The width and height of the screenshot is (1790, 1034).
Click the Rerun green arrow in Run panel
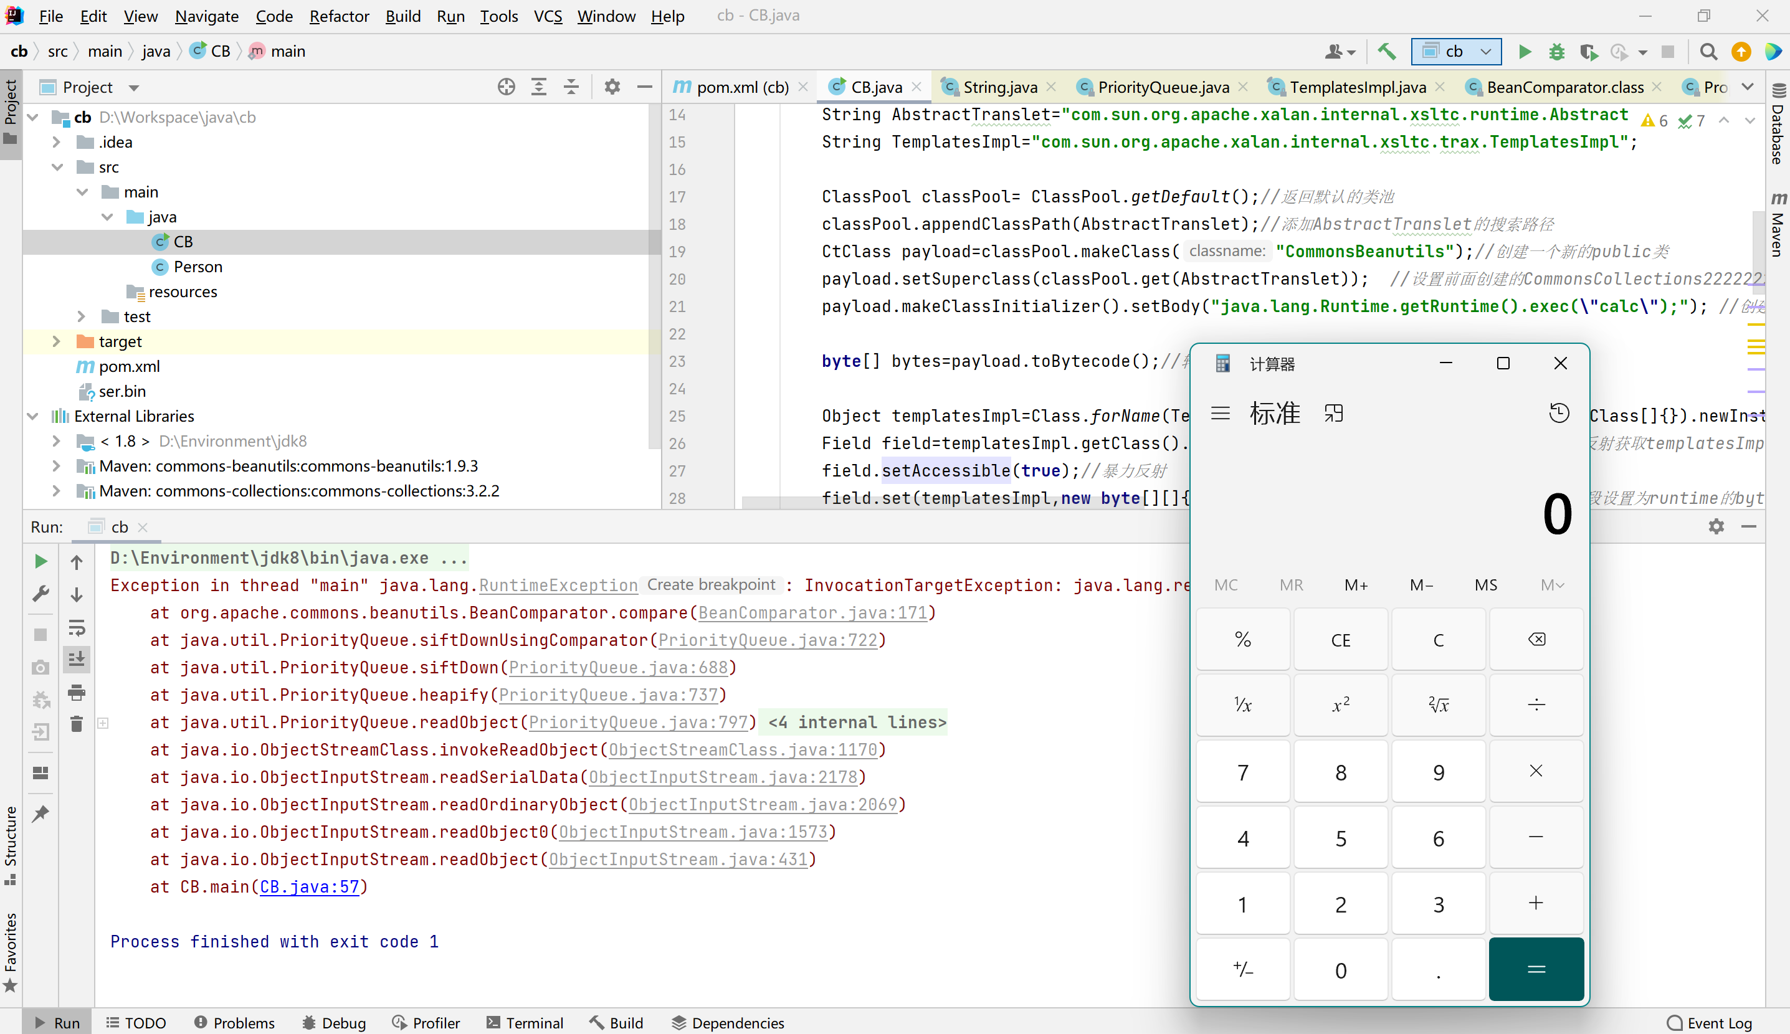[40, 561]
